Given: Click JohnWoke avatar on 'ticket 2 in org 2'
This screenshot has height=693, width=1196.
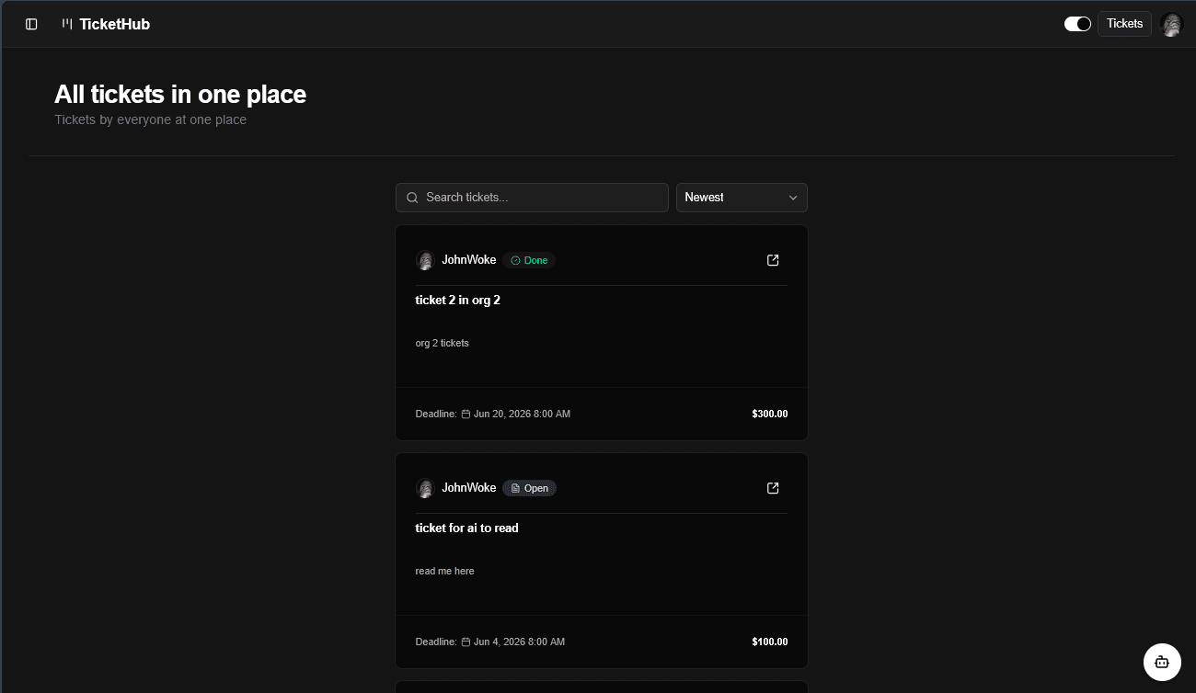Looking at the screenshot, I should pyautogui.click(x=425, y=260).
